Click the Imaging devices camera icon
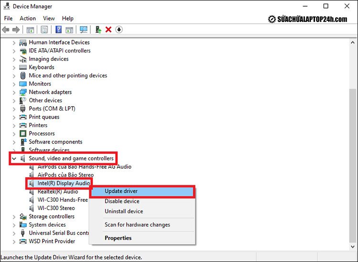This screenshot has height=262, width=358. (x=23, y=59)
